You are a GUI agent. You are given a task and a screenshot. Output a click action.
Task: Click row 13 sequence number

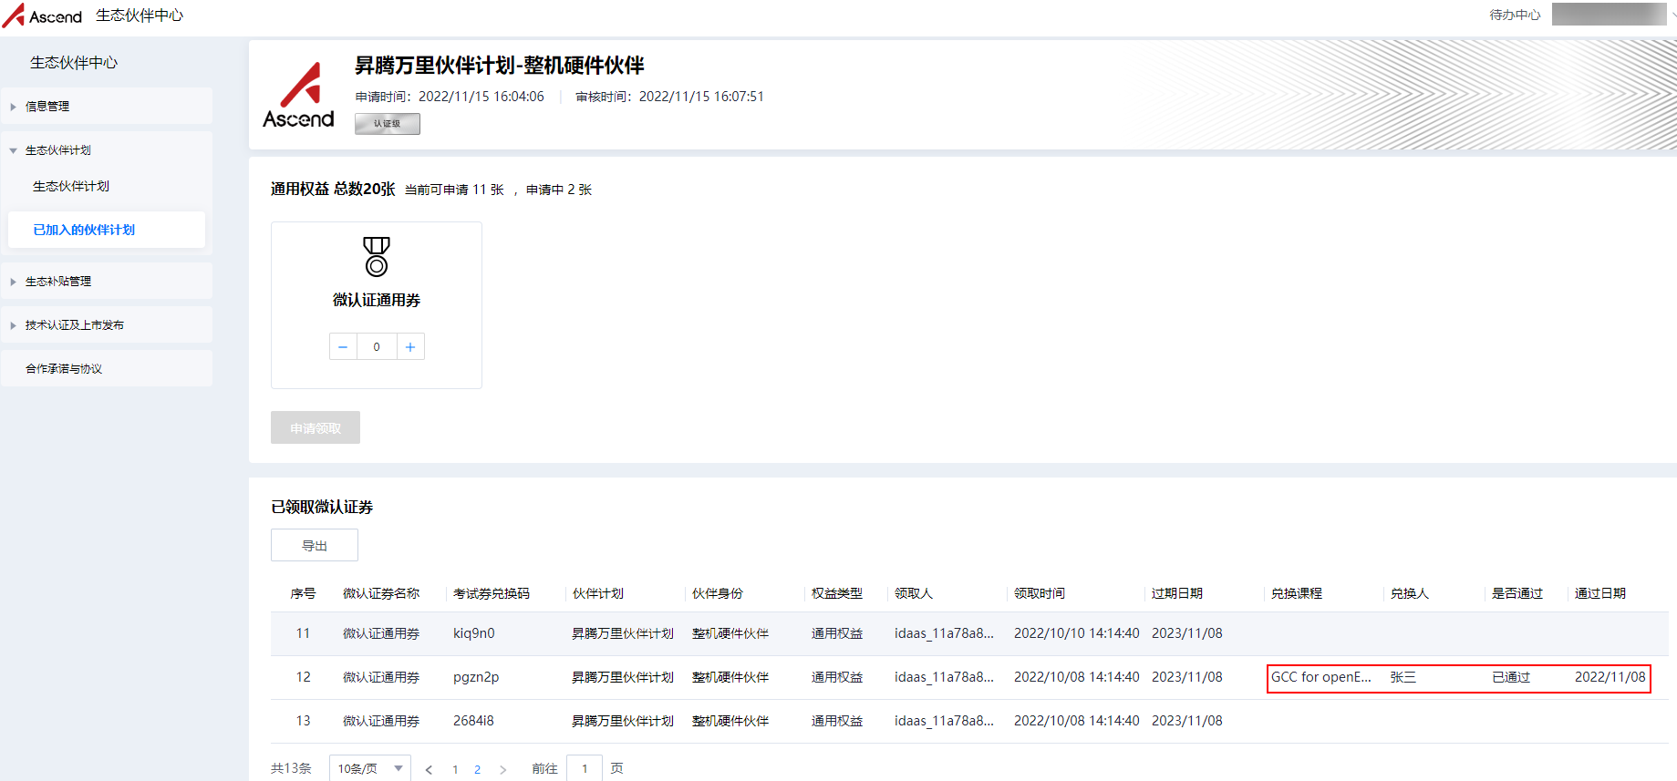coord(304,721)
